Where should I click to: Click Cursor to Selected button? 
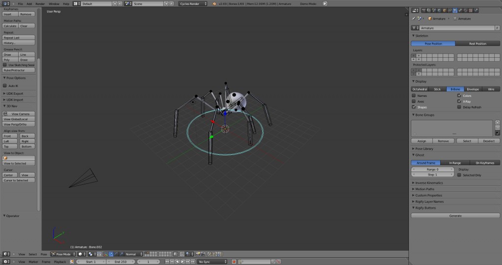19,180
